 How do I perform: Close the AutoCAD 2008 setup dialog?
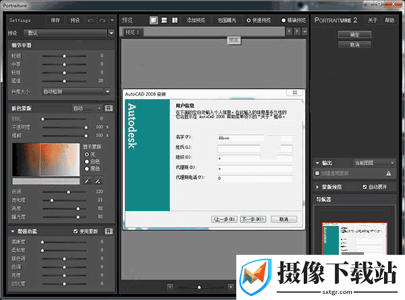pos(295,92)
